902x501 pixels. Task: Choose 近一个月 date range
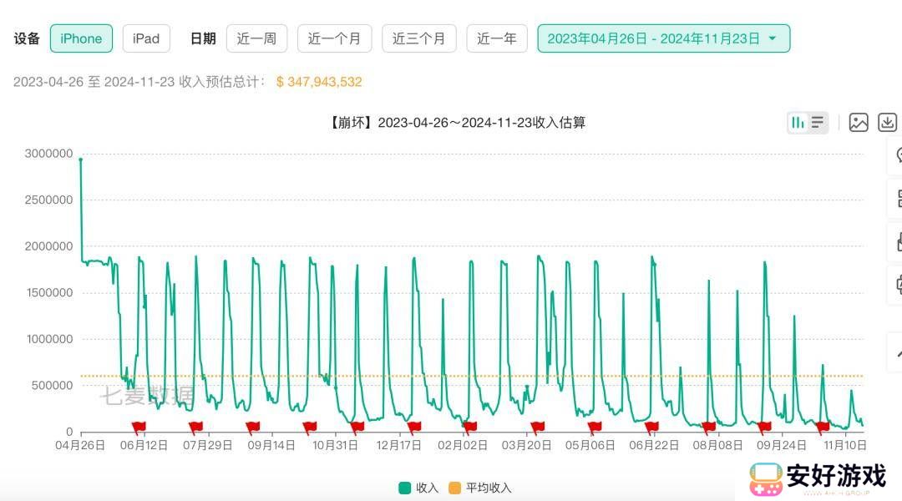tap(334, 38)
